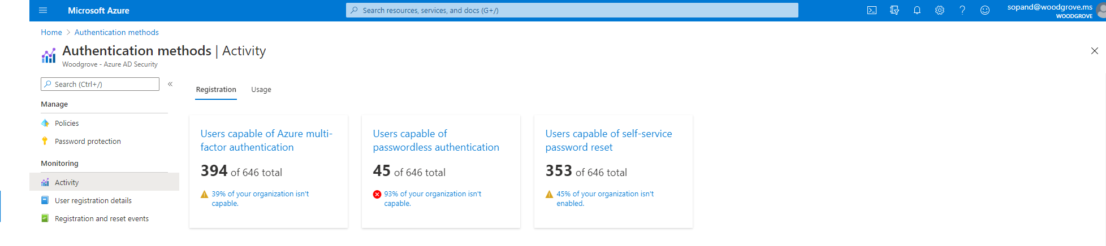Open portal settings gear icon
This screenshot has width=1106, height=246.
pos(940,10)
